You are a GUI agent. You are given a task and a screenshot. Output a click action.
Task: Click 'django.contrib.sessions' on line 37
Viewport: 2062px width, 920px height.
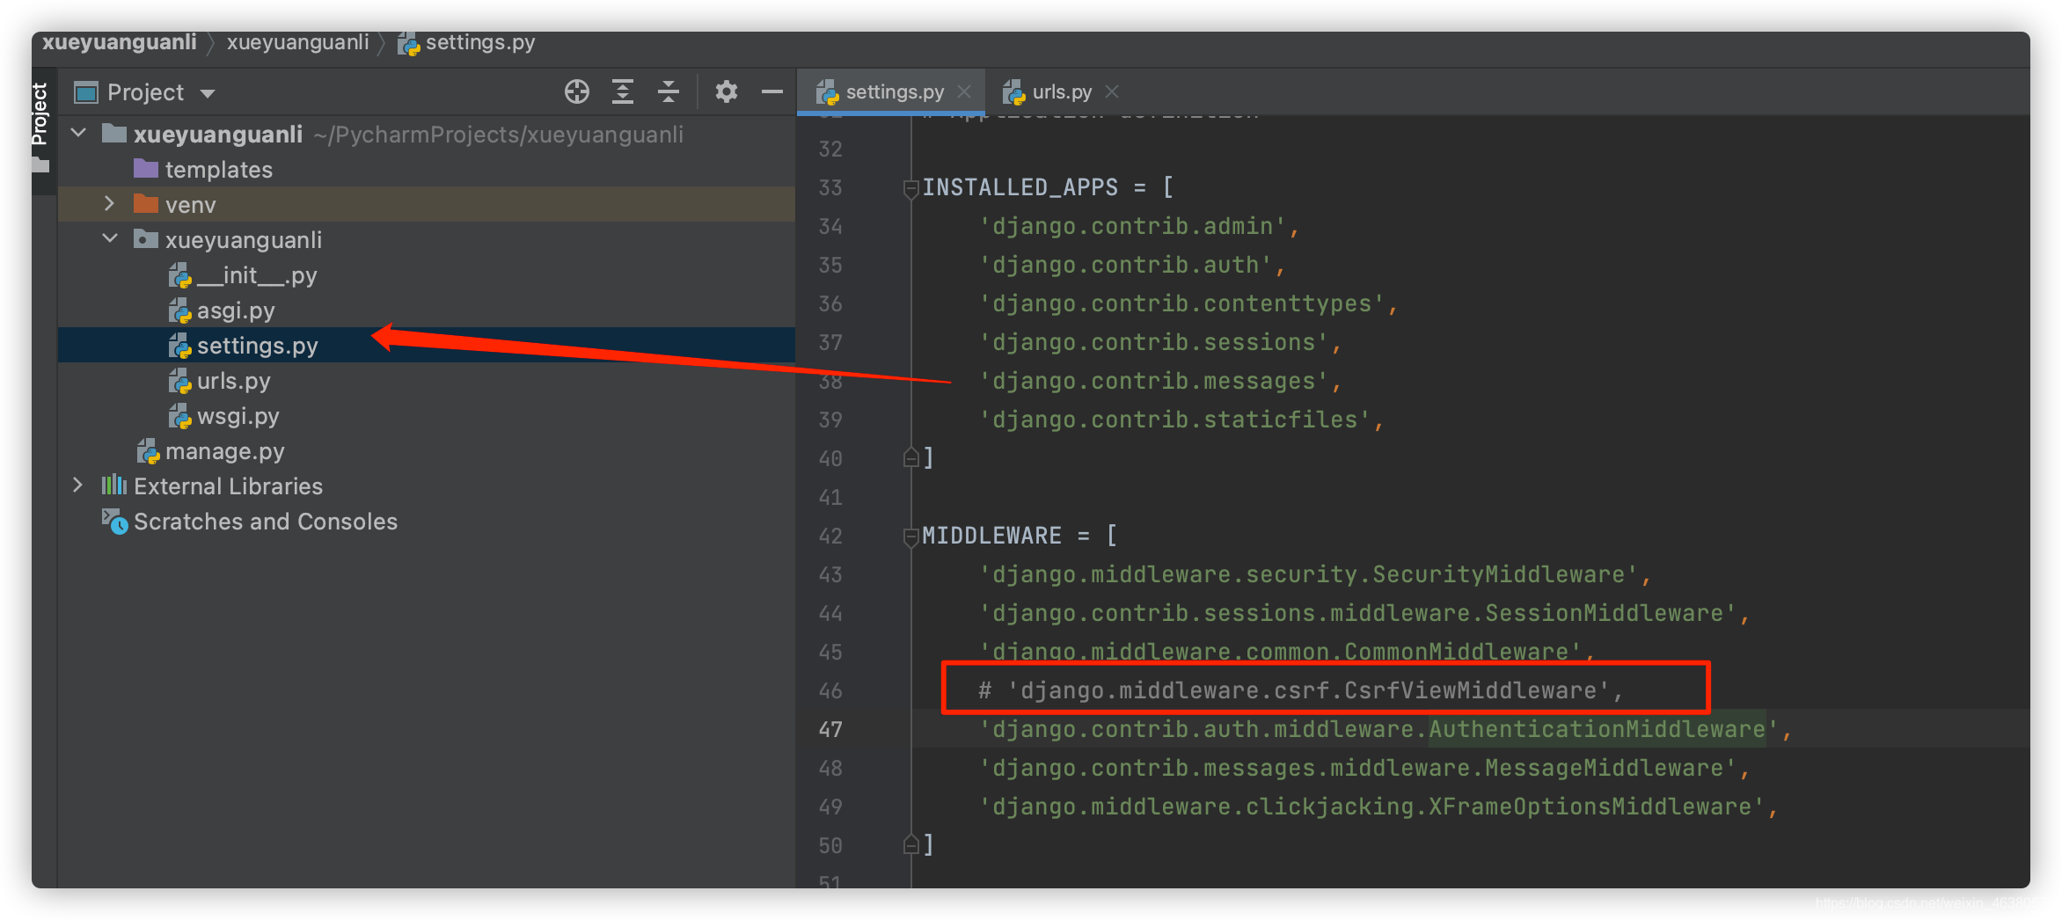point(1154,342)
